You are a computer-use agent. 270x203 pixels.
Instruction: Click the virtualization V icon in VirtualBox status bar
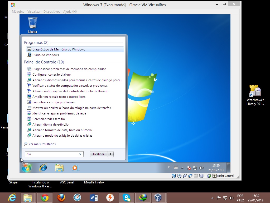[201, 176]
